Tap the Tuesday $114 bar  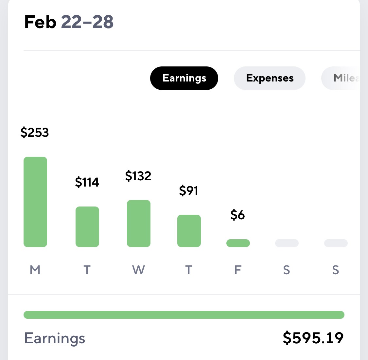coord(87,226)
